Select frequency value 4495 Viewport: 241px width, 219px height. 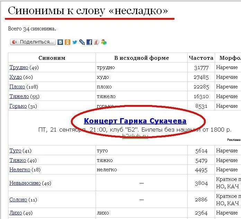click(x=201, y=170)
